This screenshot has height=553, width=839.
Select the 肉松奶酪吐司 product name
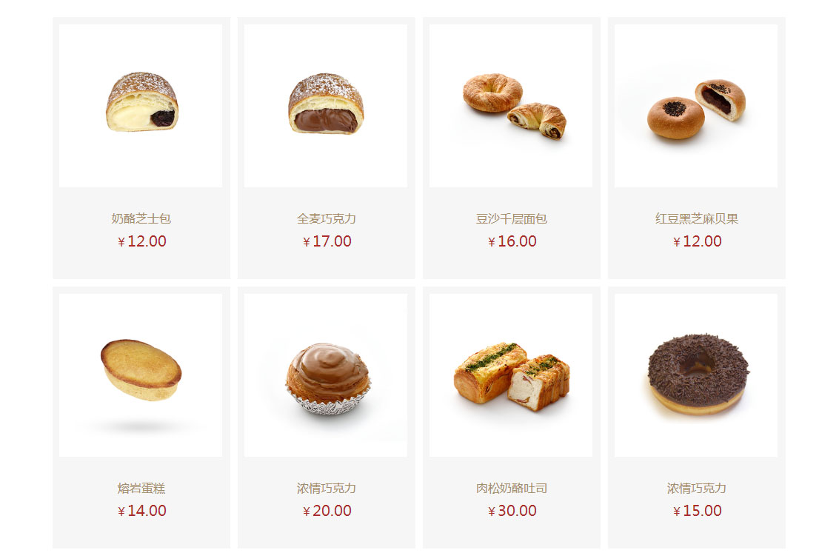512,489
